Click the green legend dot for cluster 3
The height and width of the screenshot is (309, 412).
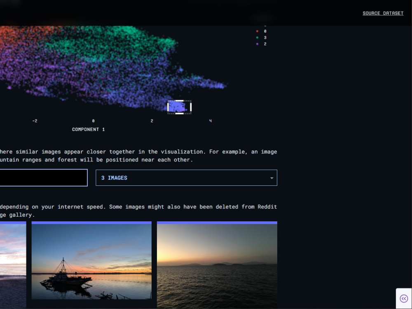[257, 37]
